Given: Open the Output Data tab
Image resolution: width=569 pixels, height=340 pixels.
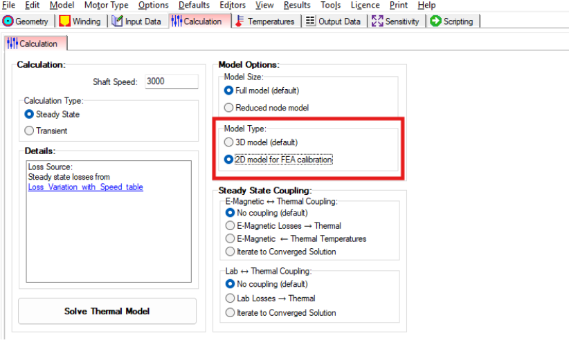Looking at the screenshot, I should click(x=333, y=21).
